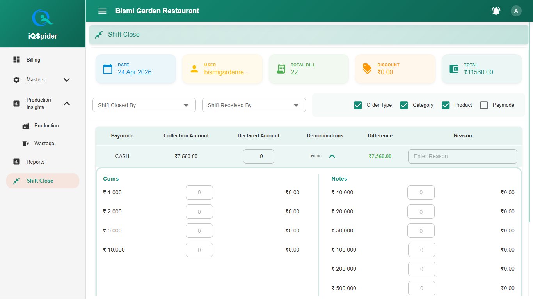Toggle the Order Type checkbox
The image size is (533, 299).
pos(358,105)
